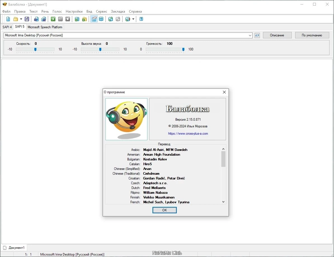Open the Вид menu
The image size is (334, 257).
coord(89,11)
